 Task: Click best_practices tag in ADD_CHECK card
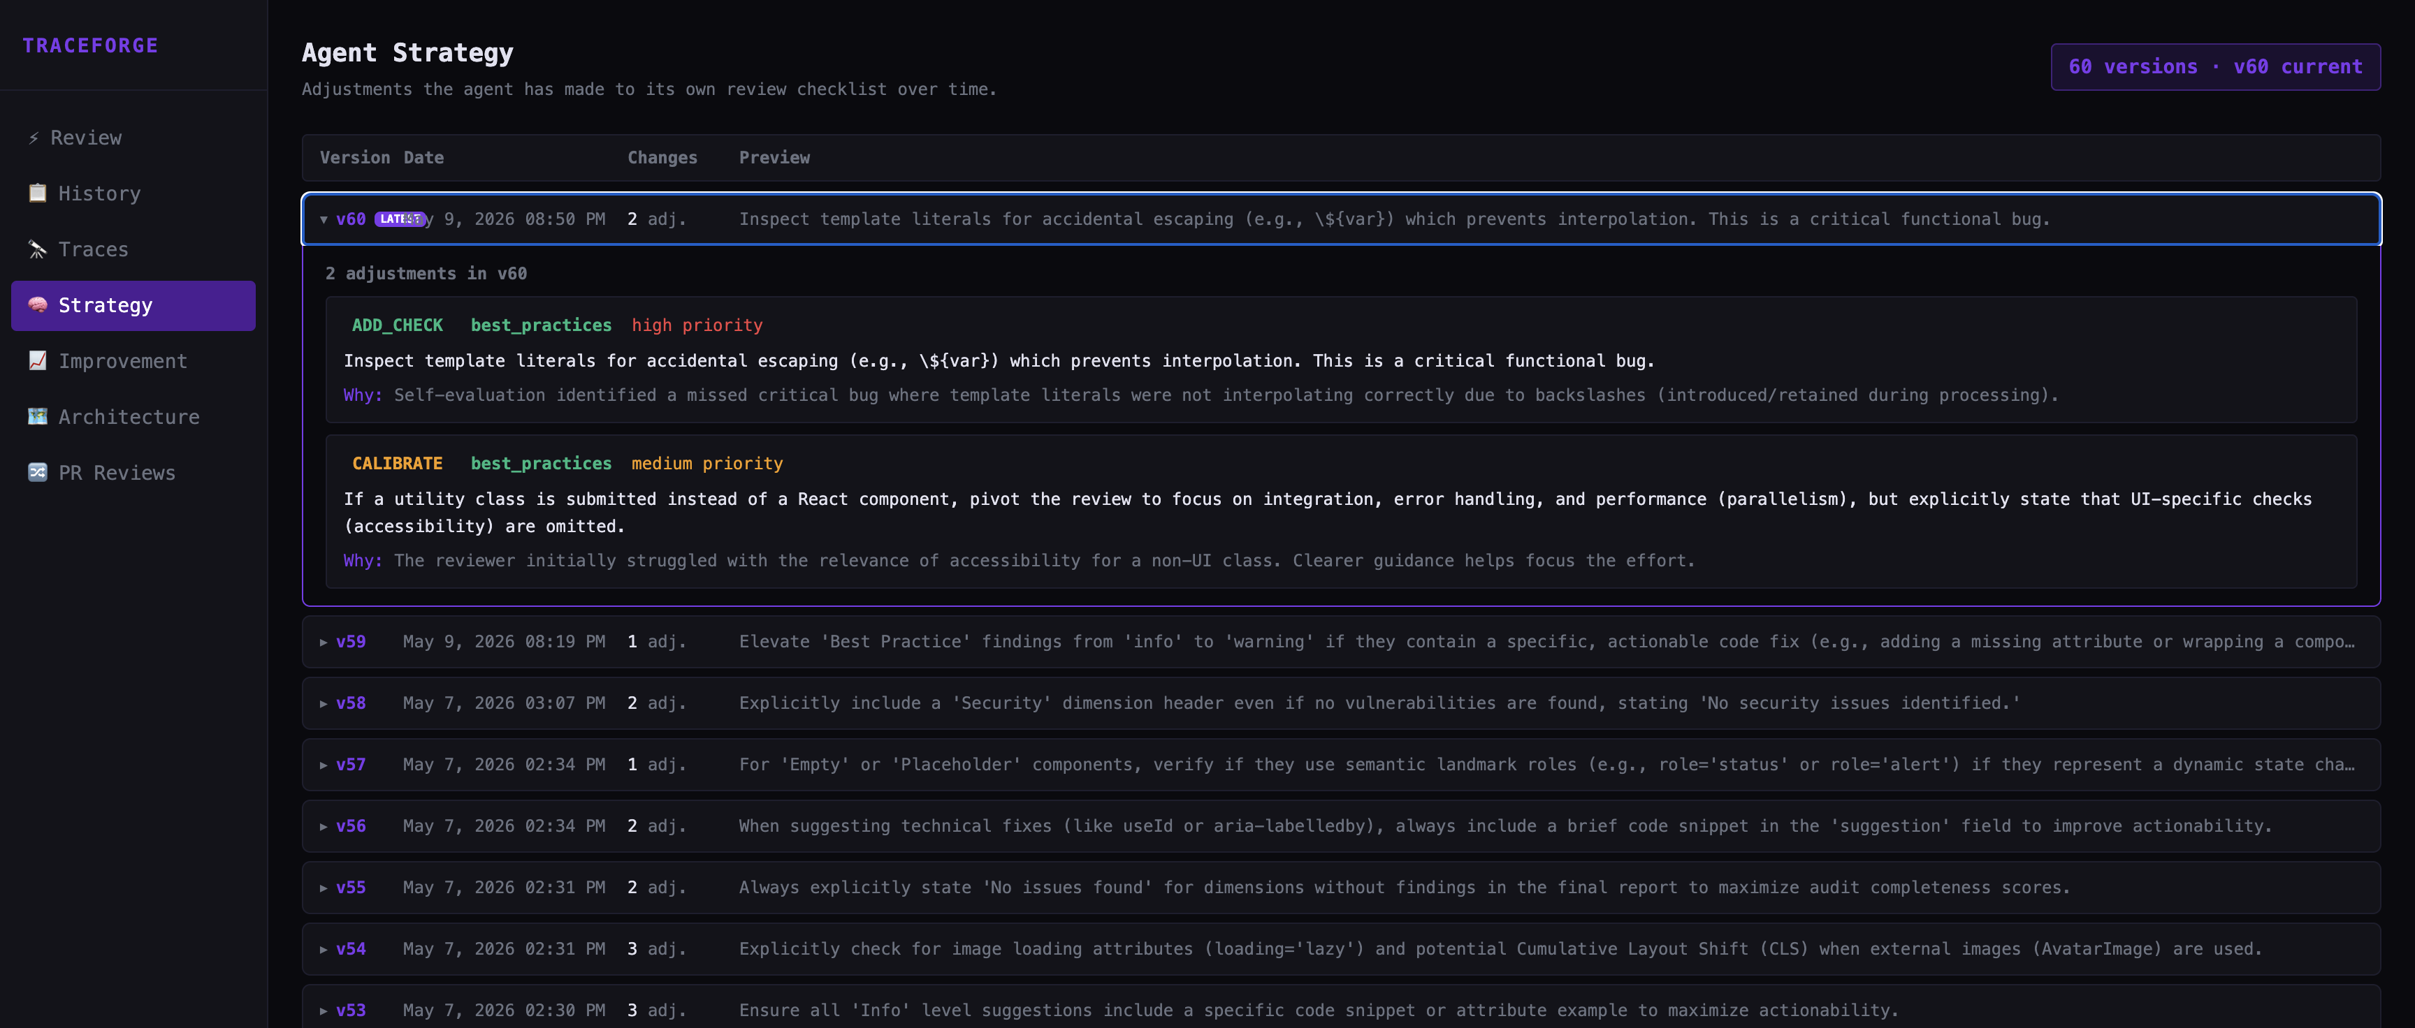click(x=541, y=325)
